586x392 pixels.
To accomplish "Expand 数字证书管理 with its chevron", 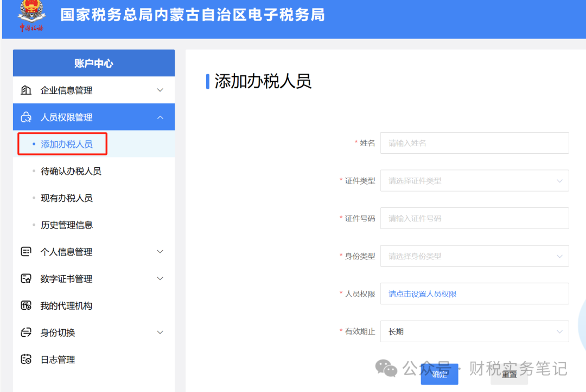I will click(160, 279).
